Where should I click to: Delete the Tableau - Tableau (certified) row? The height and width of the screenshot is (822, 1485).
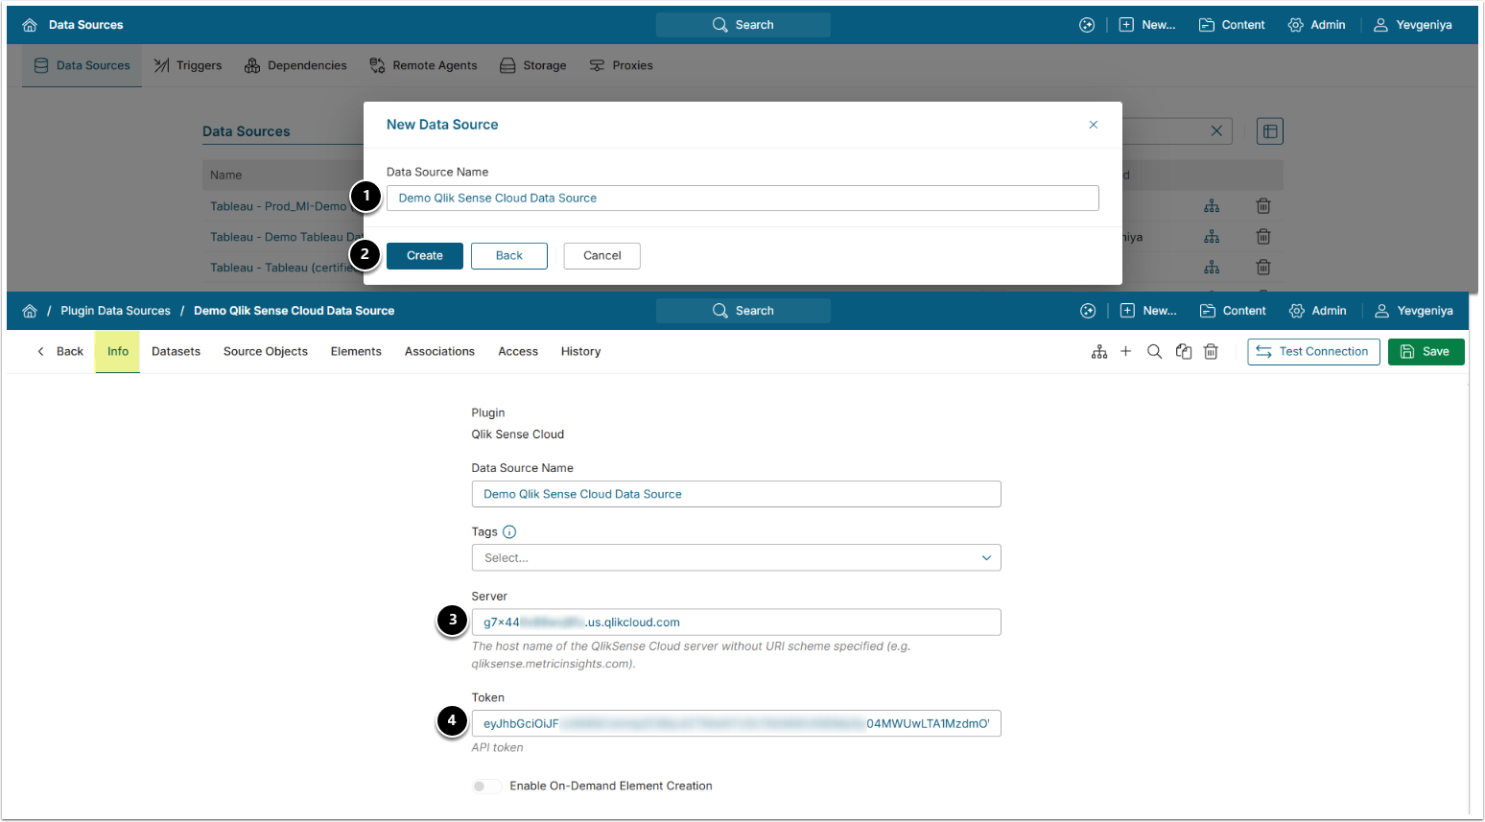coord(1263,268)
